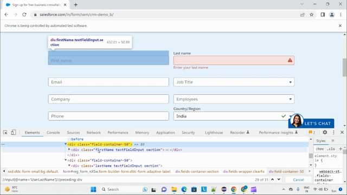Open the Employees dropdown
This screenshot has width=347, height=195.
point(234,99)
